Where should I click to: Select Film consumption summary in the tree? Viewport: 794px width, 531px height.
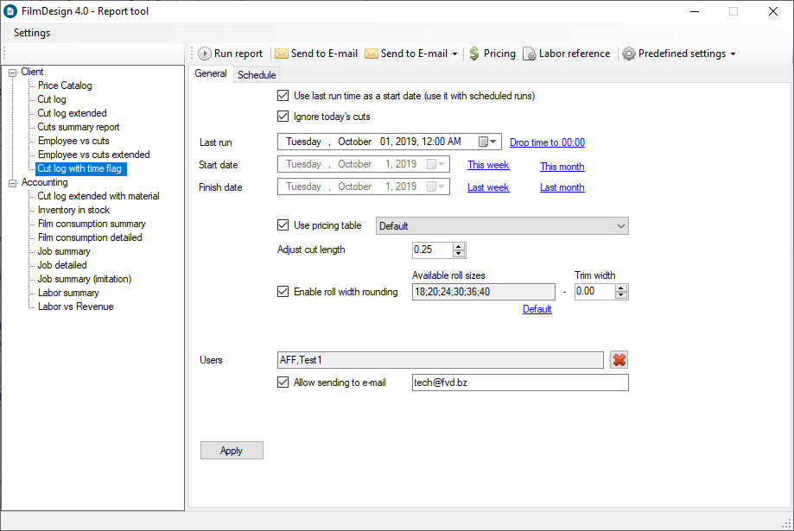(x=92, y=224)
